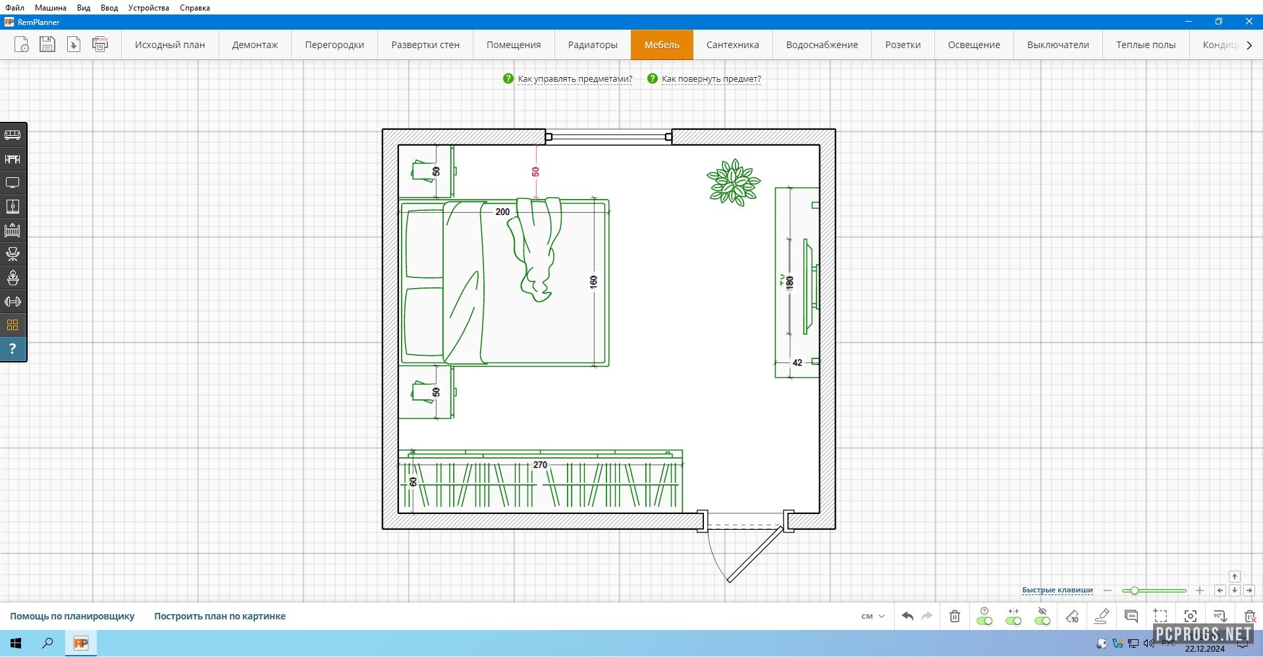The image size is (1263, 657).
Task: Open Помощь по планировщику link
Action: point(72,616)
